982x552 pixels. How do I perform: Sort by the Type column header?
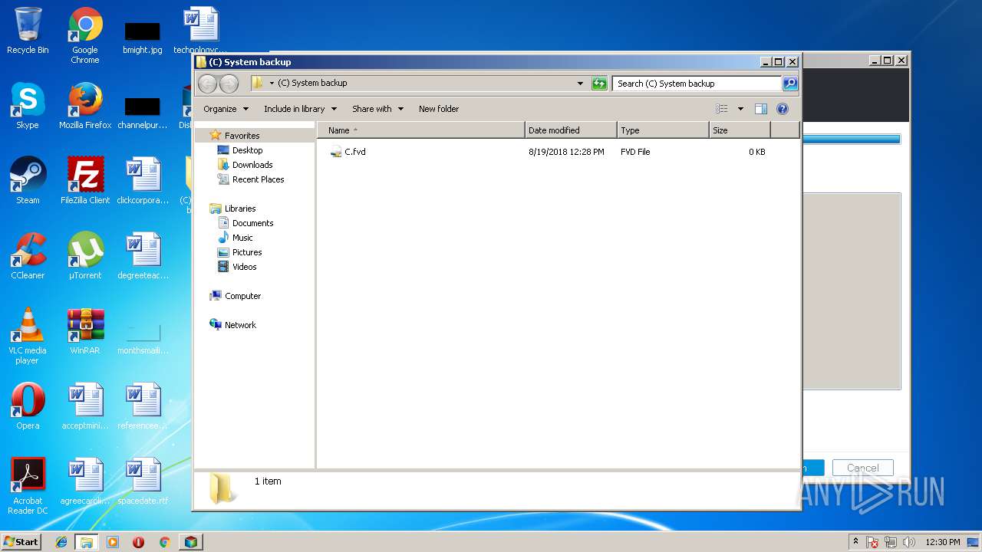click(663, 130)
